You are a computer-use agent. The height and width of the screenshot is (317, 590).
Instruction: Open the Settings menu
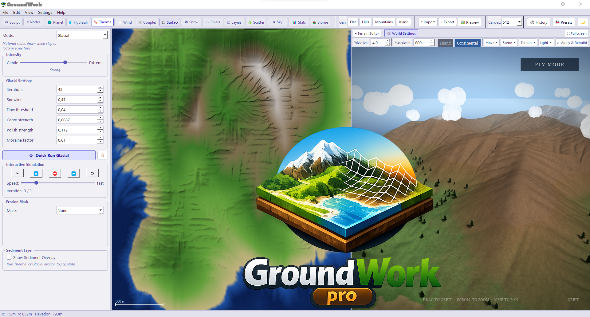pos(45,13)
